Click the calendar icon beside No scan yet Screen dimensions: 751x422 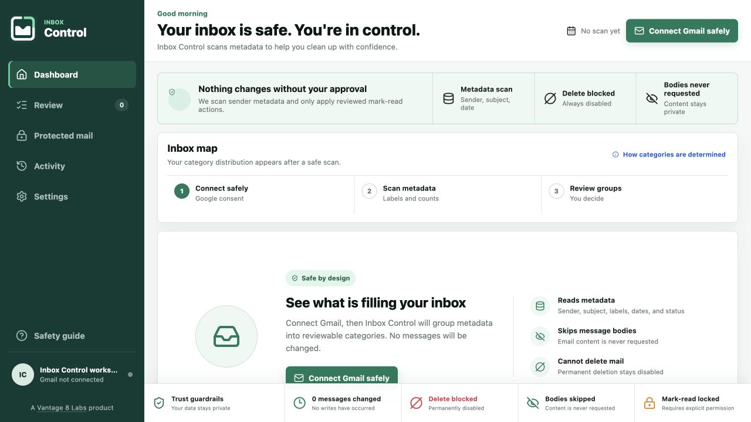point(571,31)
